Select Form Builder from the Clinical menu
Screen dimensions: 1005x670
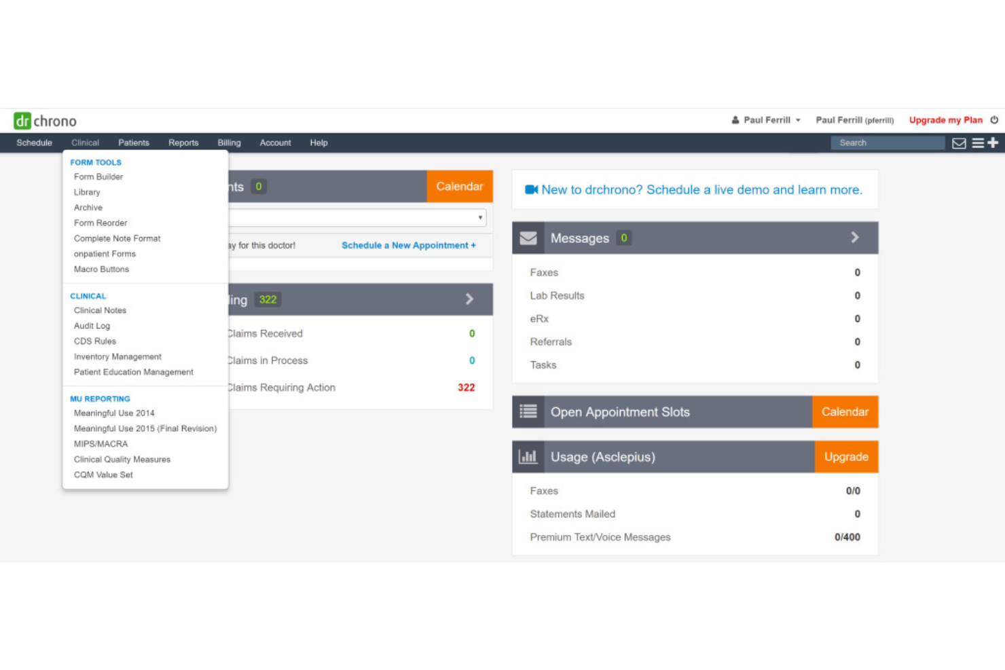[98, 176]
